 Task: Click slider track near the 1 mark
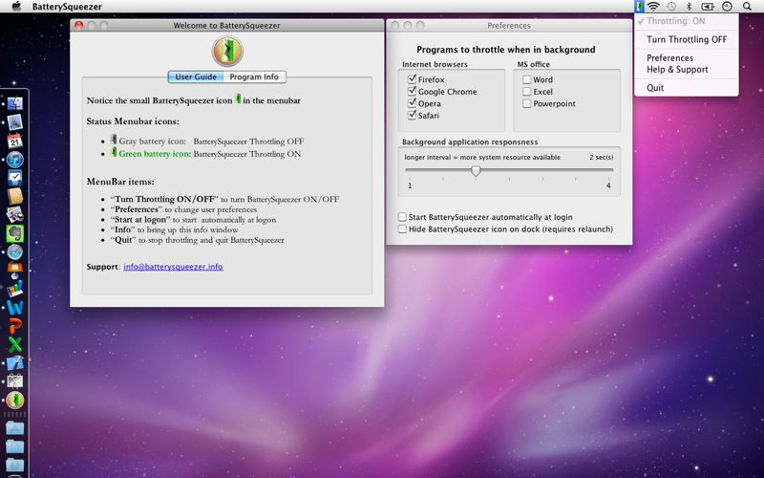pyautogui.click(x=410, y=170)
